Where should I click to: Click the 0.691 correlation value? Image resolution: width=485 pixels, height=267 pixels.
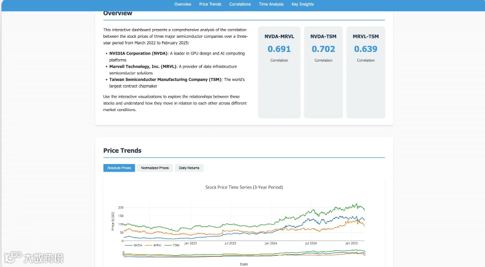pyautogui.click(x=279, y=49)
